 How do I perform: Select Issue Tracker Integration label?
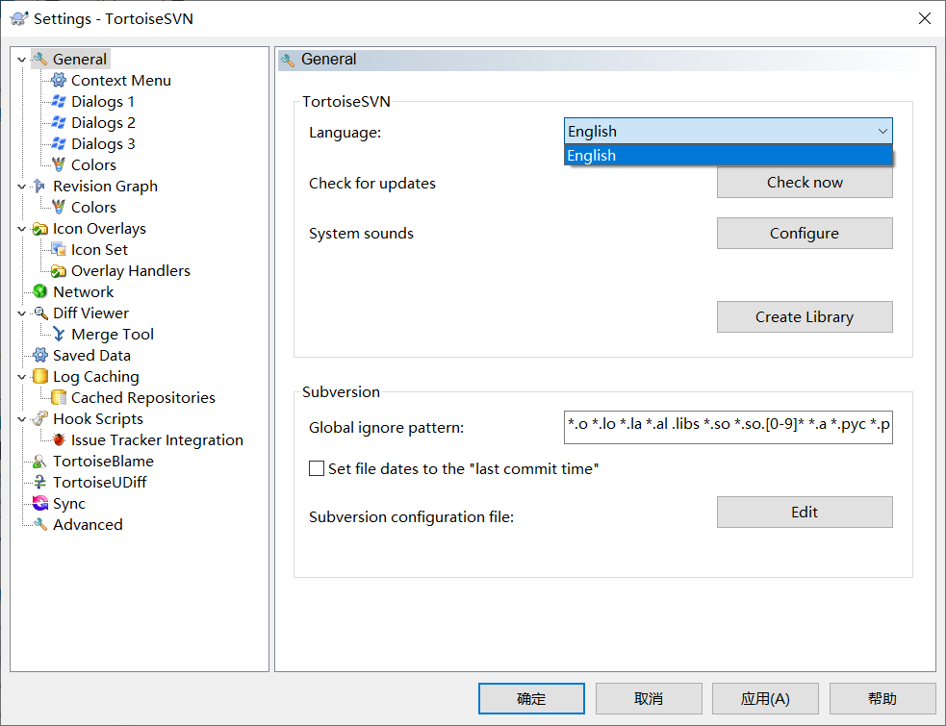pos(157,439)
